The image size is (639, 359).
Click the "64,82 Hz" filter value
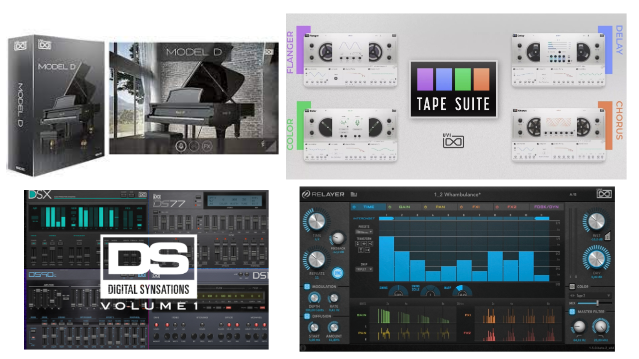(579, 340)
